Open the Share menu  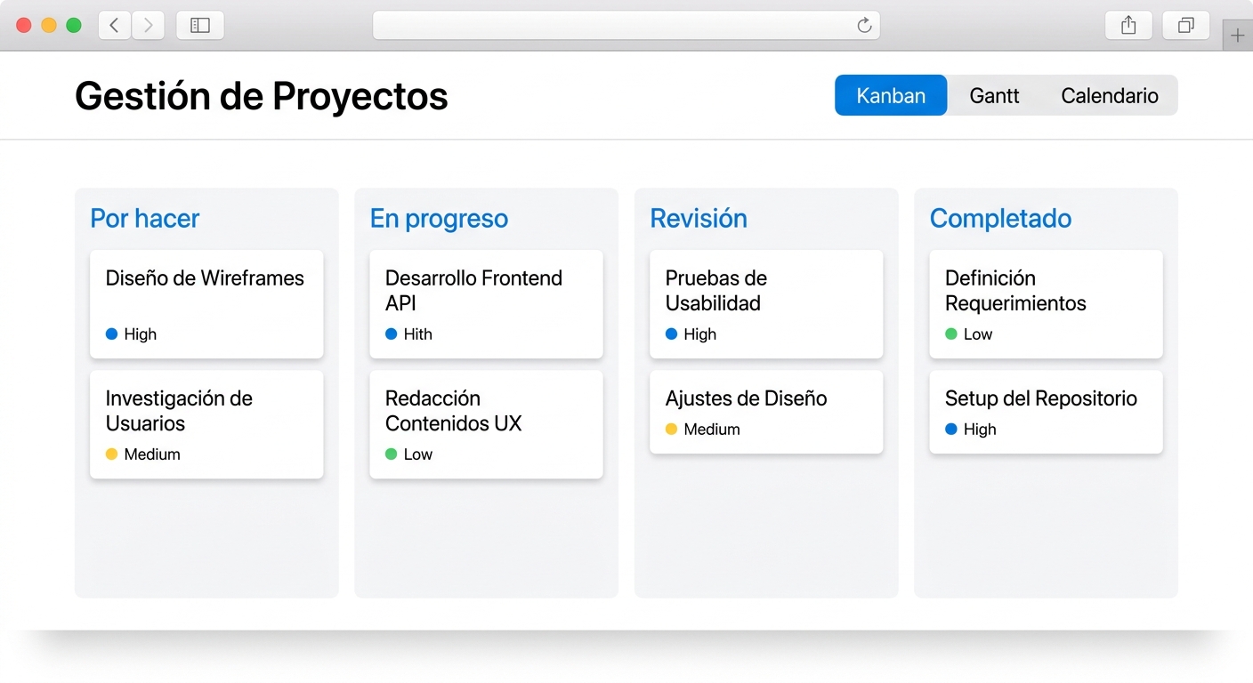[1128, 25]
